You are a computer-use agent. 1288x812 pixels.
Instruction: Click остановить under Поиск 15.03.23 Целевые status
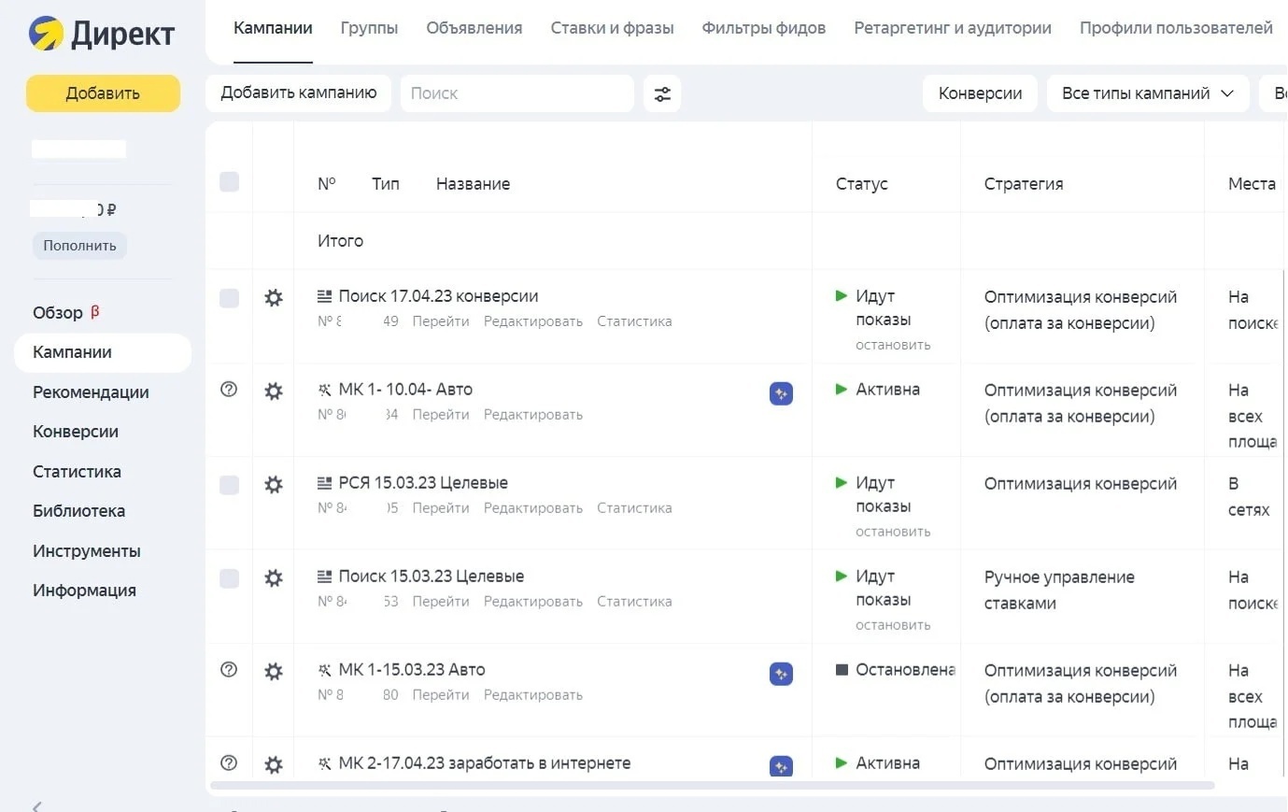pyautogui.click(x=893, y=625)
